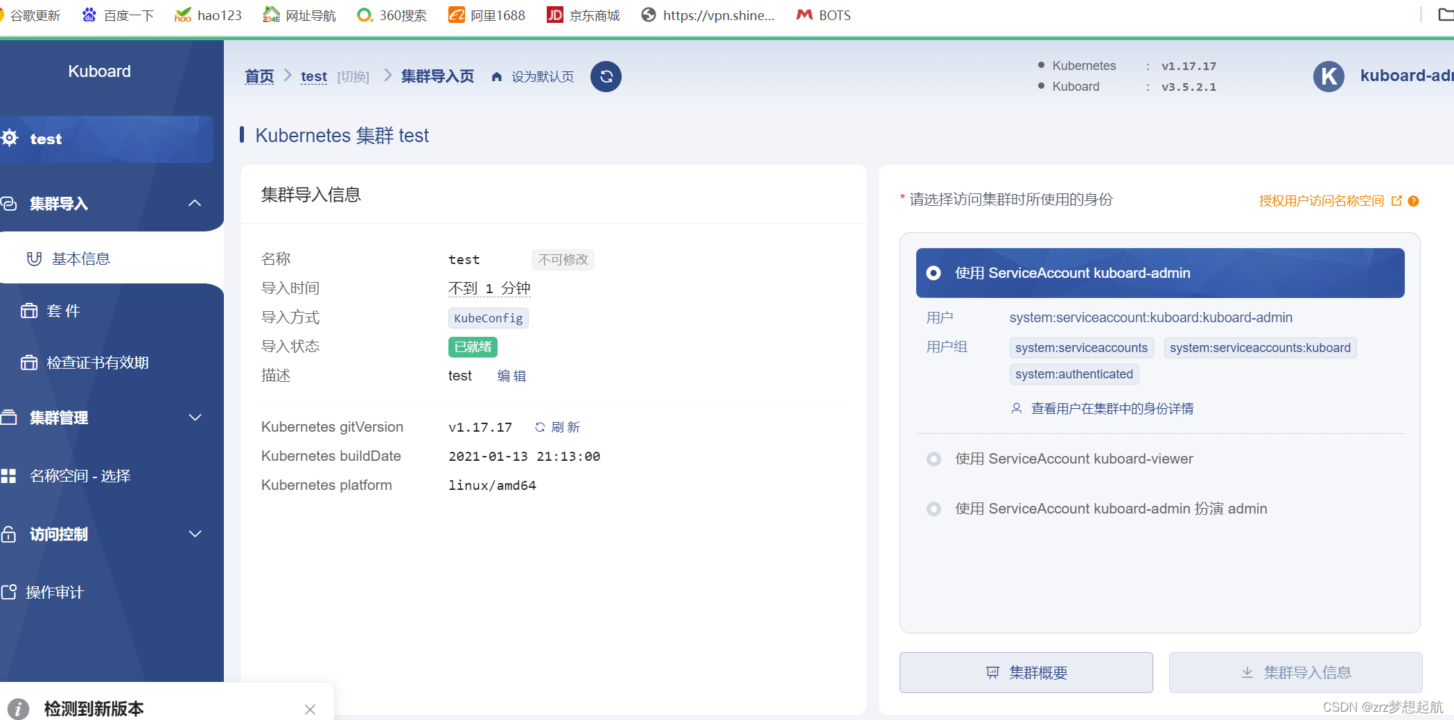This screenshot has width=1454, height=720.
Task: Click the 检查证书有效期 certificate icon
Action: click(29, 362)
